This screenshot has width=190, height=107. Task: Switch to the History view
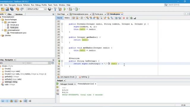pos(67,18)
